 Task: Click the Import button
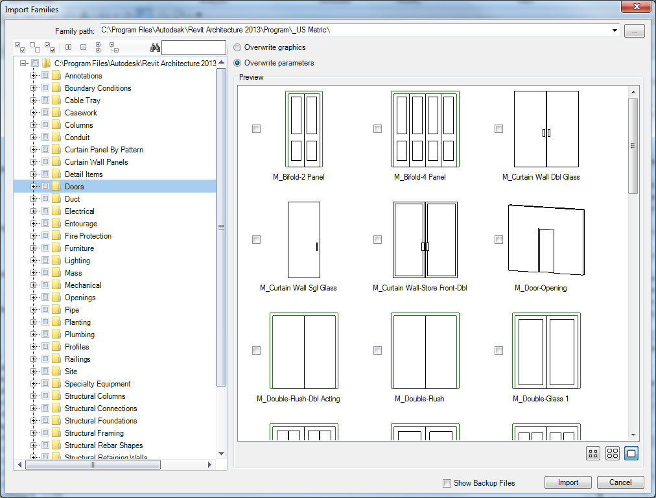tap(567, 482)
